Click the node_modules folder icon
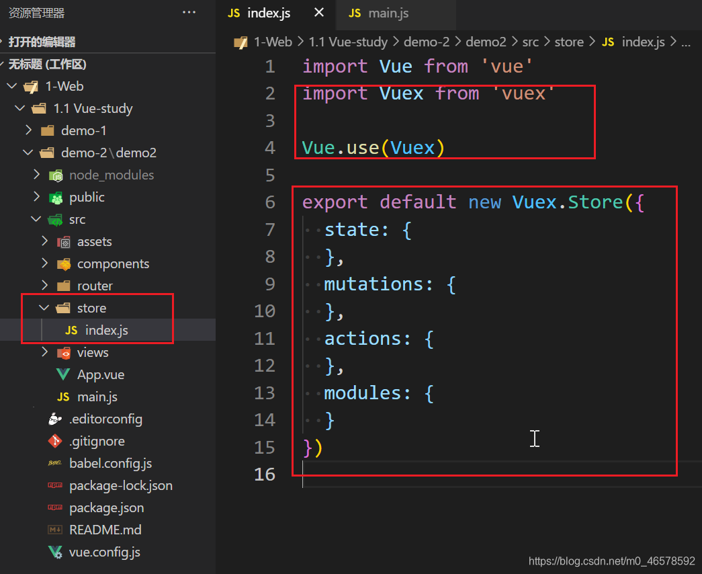The height and width of the screenshot is (574, 702). (56, 175)
